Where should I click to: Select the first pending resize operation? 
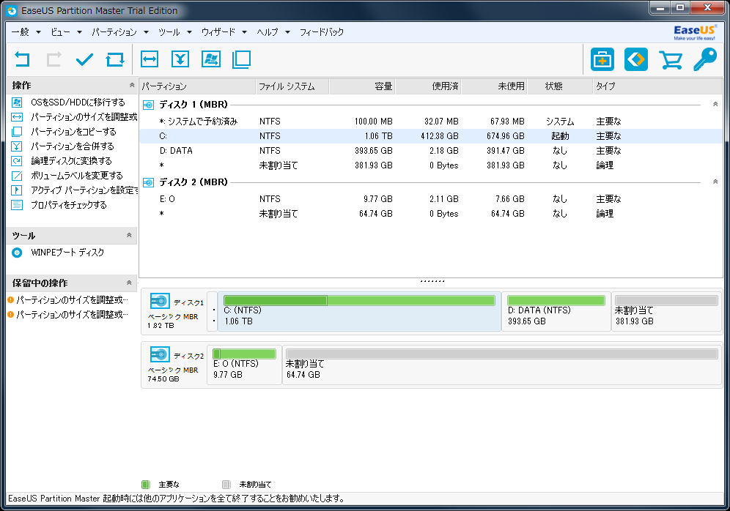pyautogui.click(x=68, y=300)
